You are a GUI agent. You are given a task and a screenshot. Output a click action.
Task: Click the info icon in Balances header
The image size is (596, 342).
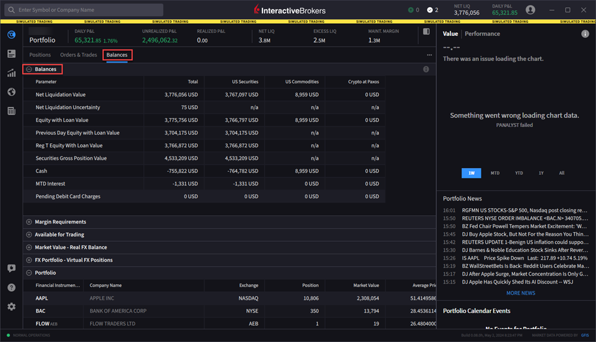click(426, 69)
